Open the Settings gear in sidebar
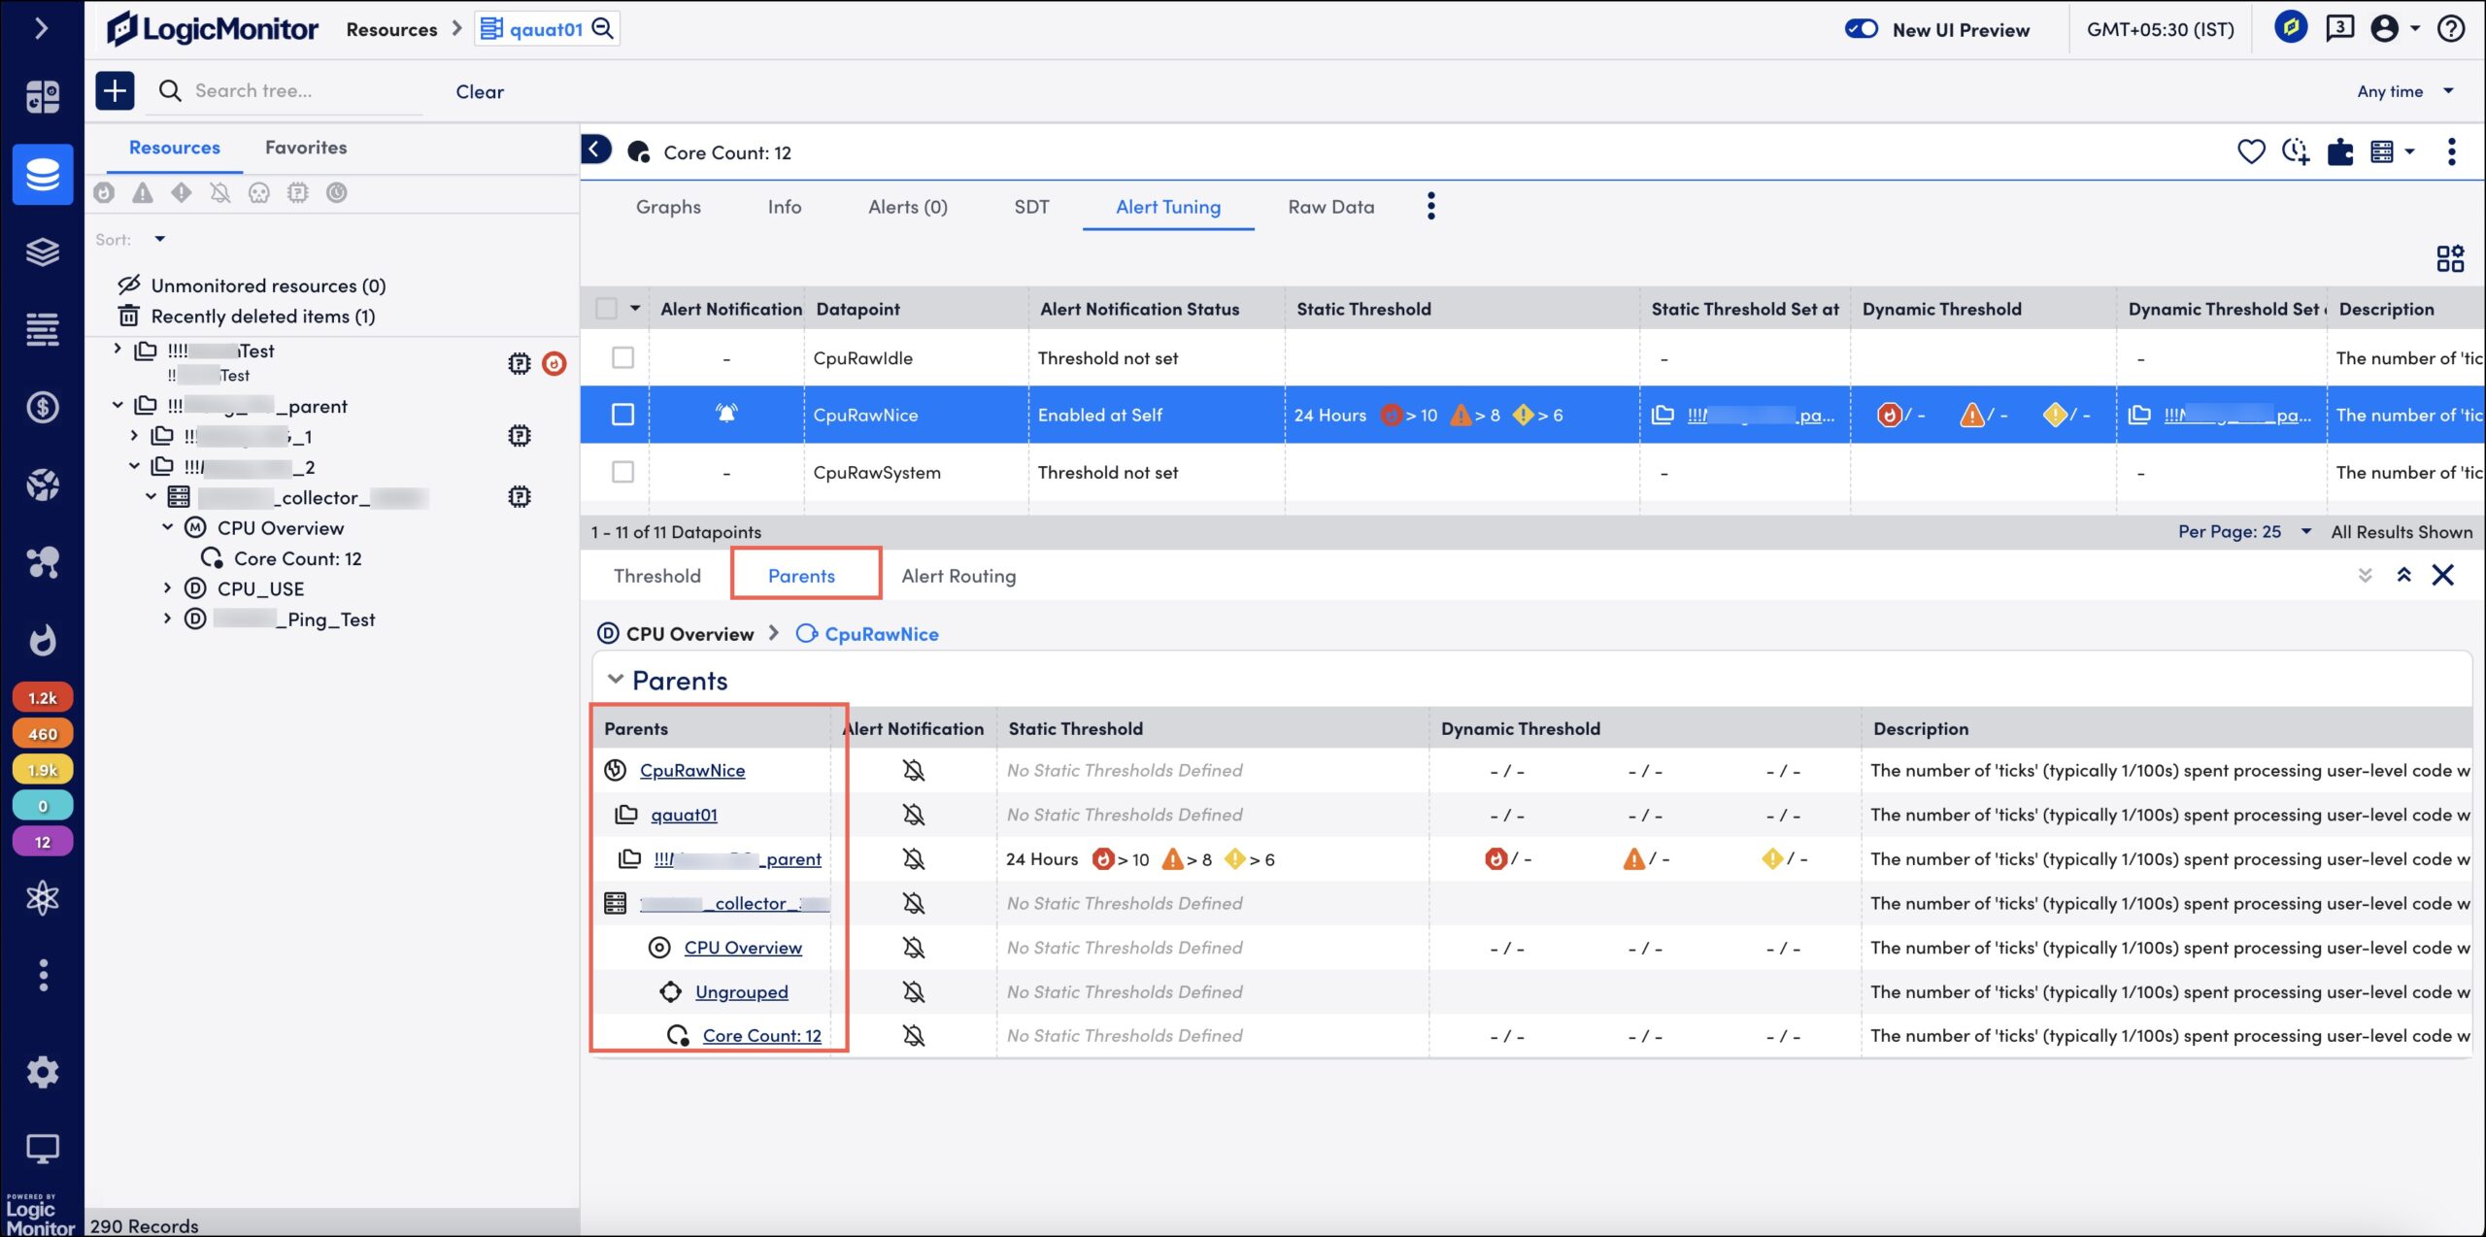This screenshot has height=1237, width=2486. [42, 1072]
